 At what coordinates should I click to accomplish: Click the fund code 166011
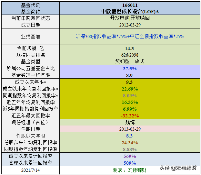(130, 5)
